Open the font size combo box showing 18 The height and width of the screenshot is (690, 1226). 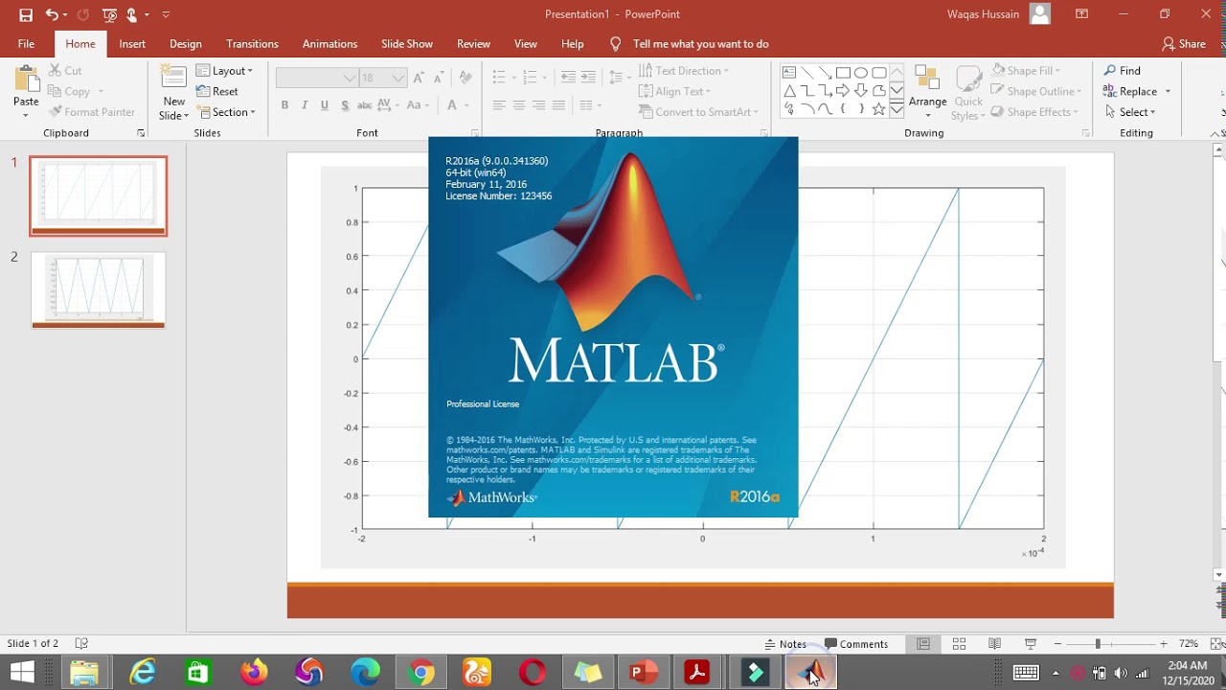[383, 78]
